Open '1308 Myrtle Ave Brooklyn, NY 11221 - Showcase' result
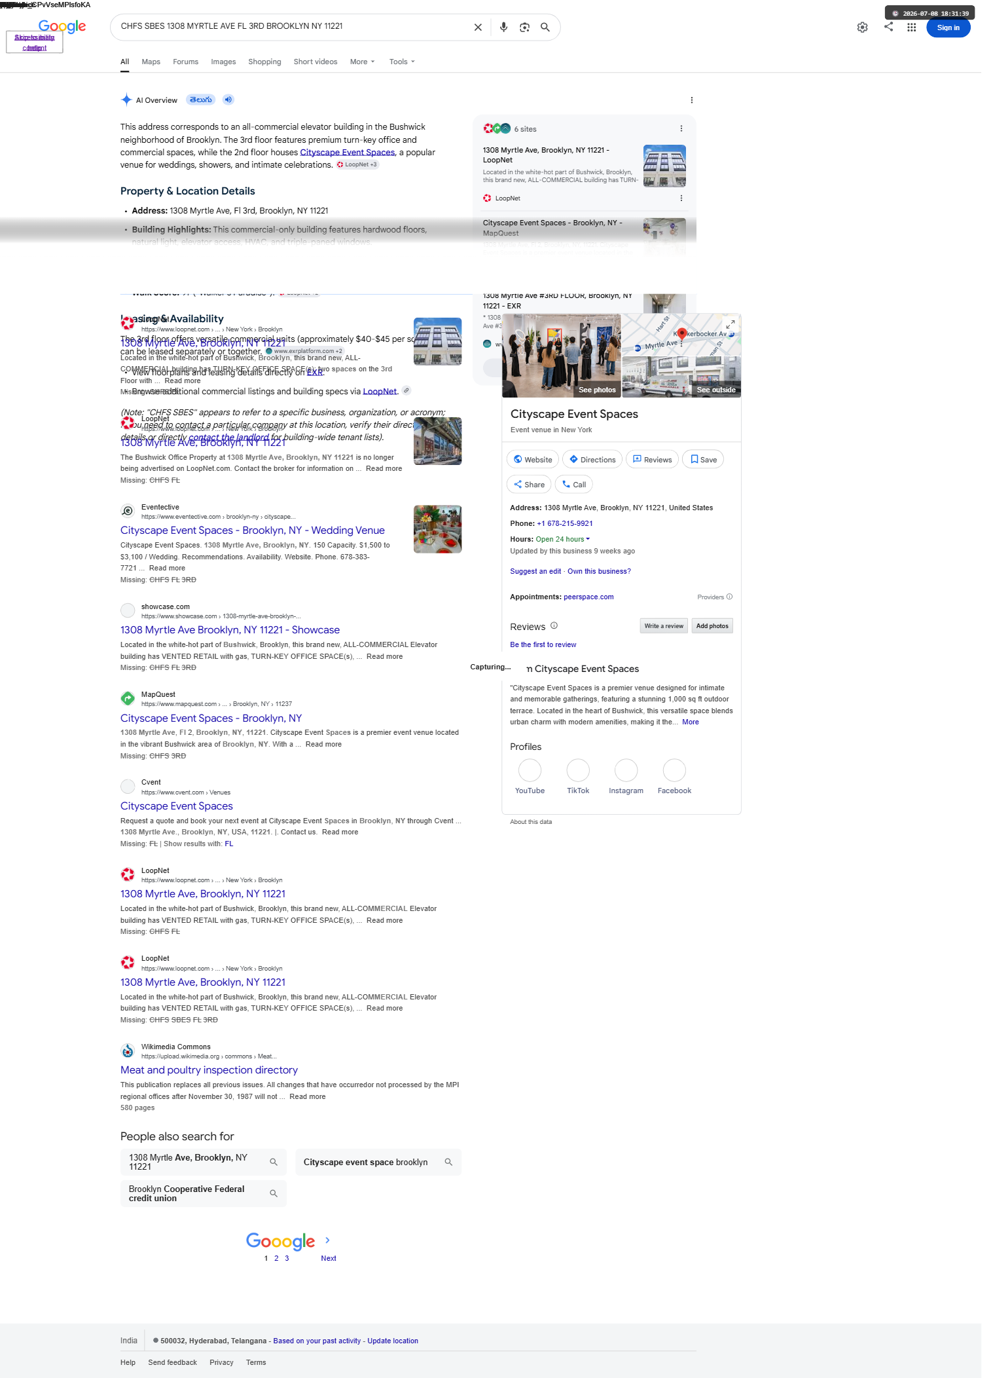This screenshot has width=993, height=1378. 230,629
